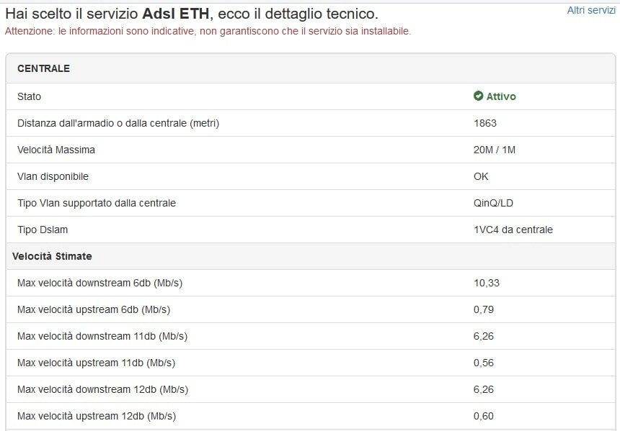
Task: Select the Vlan disponibile row label
Action: click(x=53, y=176)
